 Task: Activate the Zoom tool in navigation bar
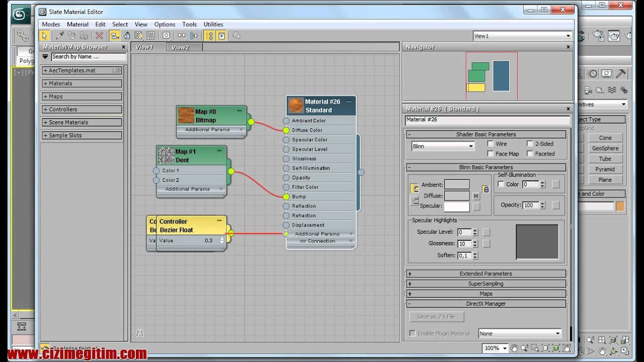tap(525, 348)
